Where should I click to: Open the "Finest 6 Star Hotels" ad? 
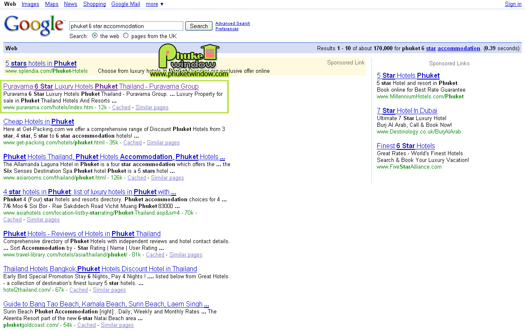coord(406,146)
